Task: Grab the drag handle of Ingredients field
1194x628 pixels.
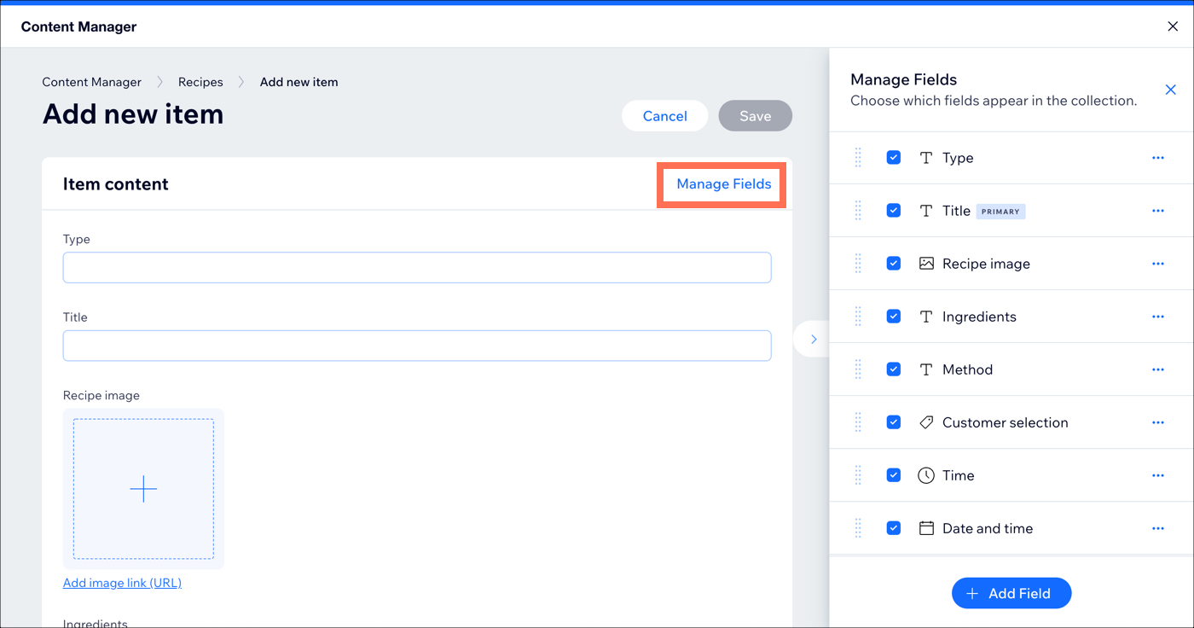Action: pos(858,317)
